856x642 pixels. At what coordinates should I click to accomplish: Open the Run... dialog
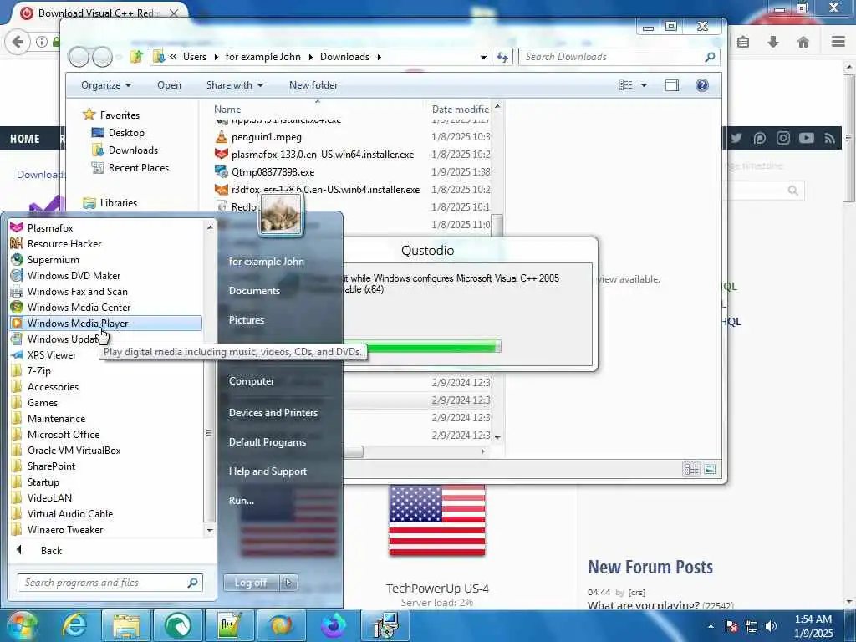pyautogui.click(x=242, y=500)
